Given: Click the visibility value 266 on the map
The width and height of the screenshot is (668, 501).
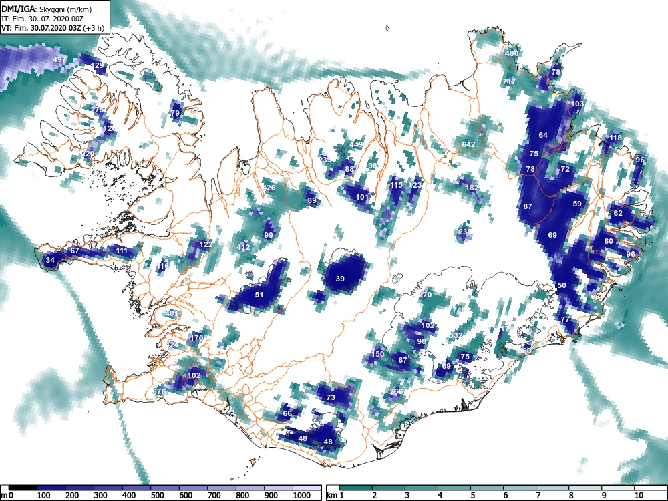Looking at the screenshot, I should pos(396,392).
